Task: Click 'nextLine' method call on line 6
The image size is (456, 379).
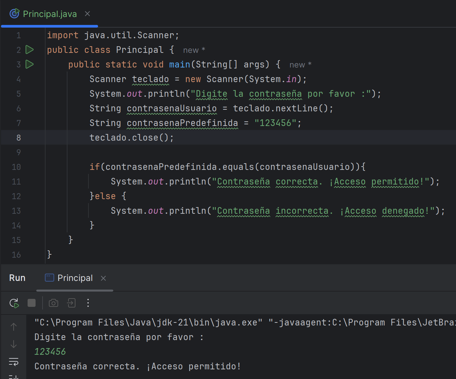Action: [x=297, y=108]
